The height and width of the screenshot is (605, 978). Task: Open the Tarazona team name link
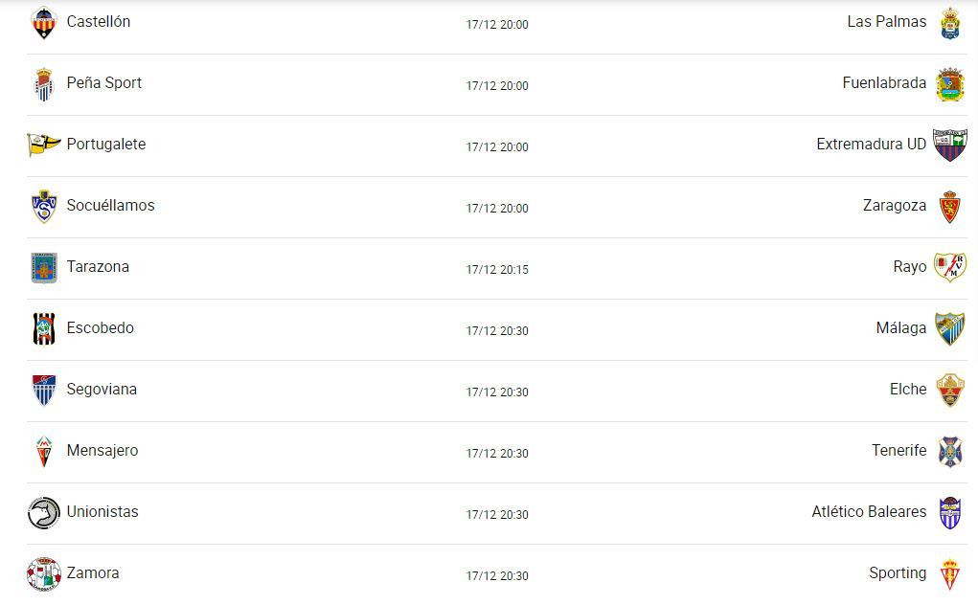pos(98,267)
